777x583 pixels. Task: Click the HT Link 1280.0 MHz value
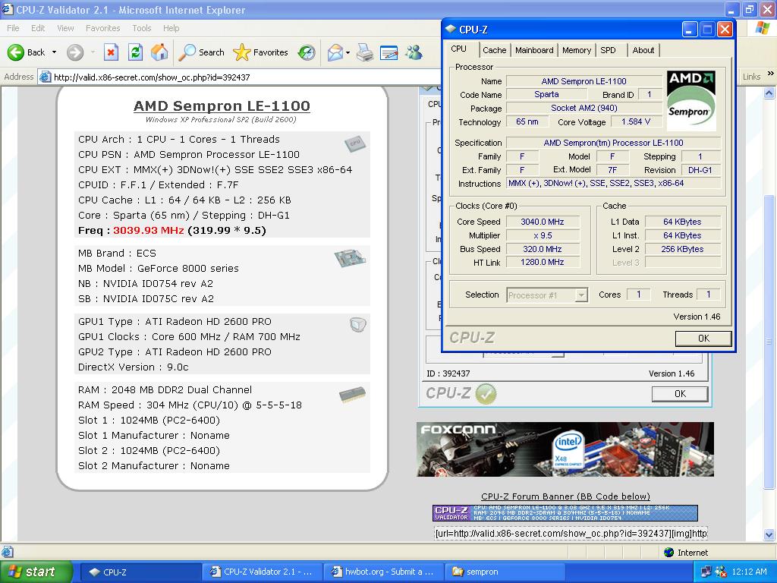click(543, 262)
